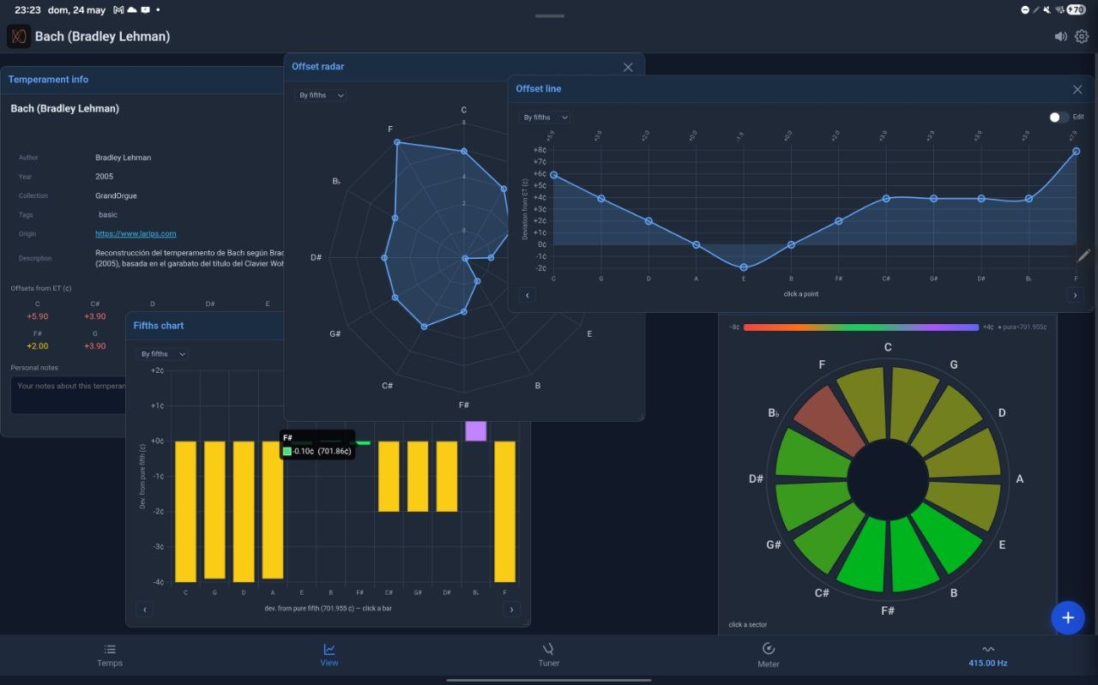
Task: Open the Temps list tab
Action: (110, 654)
